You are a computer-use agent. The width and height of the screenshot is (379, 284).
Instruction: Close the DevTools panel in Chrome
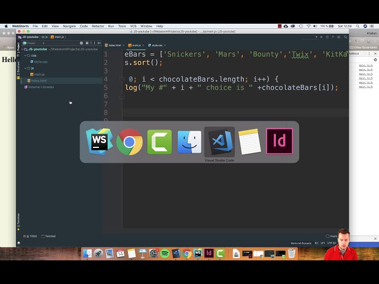coord(375,54)
